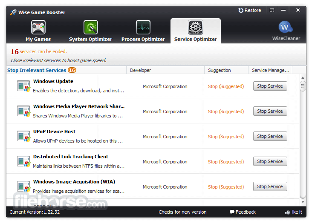Click Microsoft Corporation in UPnP Device Host row
312x223 pixels.
165,137
